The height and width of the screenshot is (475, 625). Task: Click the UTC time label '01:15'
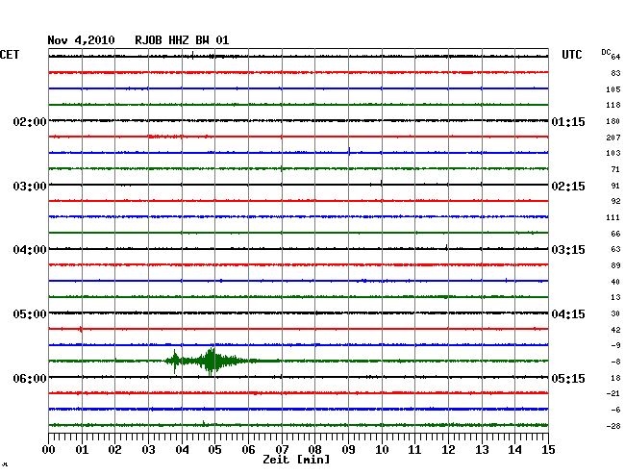click(568, 122)
